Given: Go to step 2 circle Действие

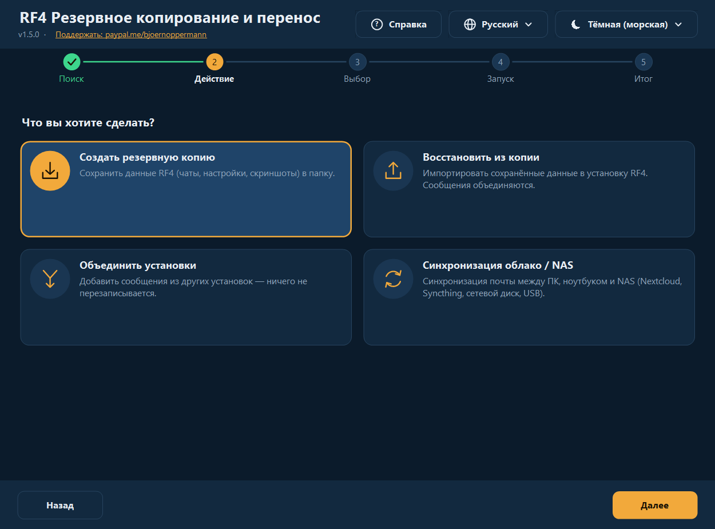Looking at the screenshot, I should coord(214,62).
